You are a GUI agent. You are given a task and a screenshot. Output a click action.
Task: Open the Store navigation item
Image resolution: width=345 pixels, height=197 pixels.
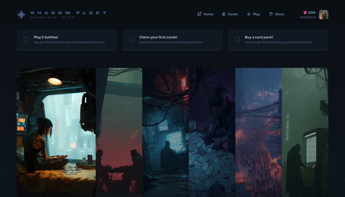[x=276, y=14]
